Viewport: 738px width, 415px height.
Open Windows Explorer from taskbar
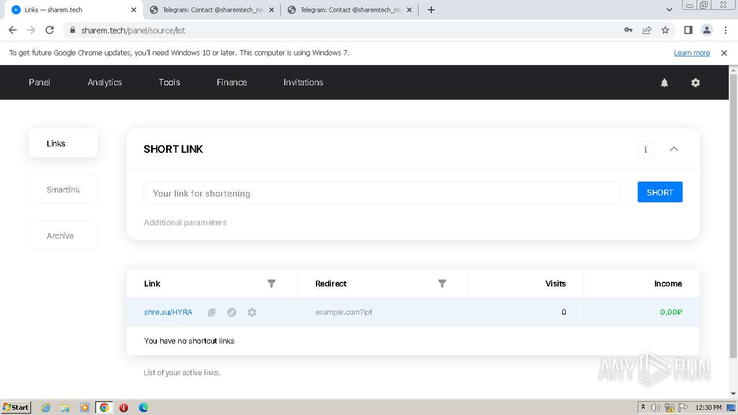tap(65, 408)
